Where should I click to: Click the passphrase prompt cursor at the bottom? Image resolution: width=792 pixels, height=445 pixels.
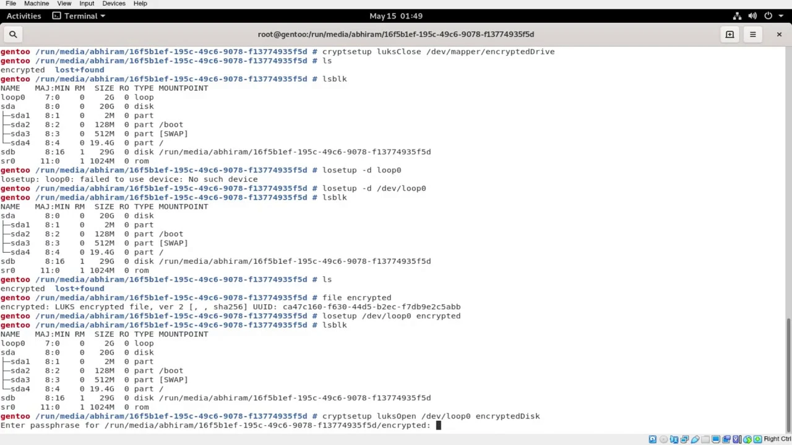click(438, 425)
